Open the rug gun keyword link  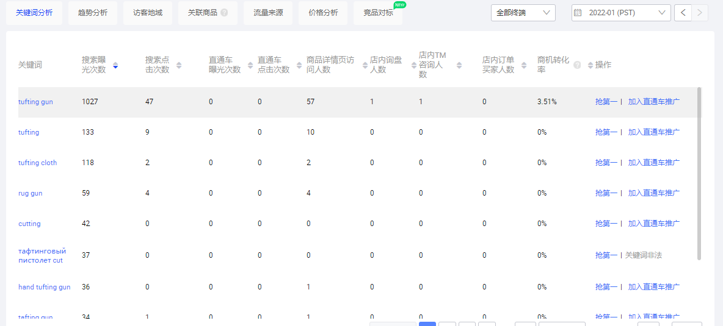point(31,193)
